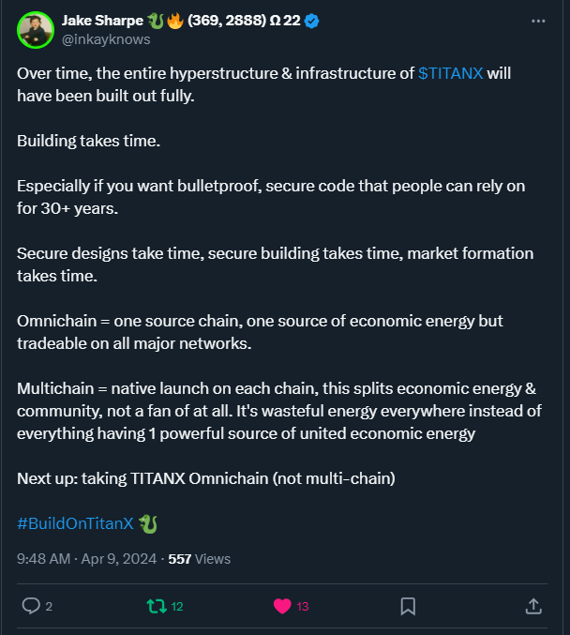Screen dimensions: 570x635
Task: Click the like count 13
Action: [x=303, y=606]
